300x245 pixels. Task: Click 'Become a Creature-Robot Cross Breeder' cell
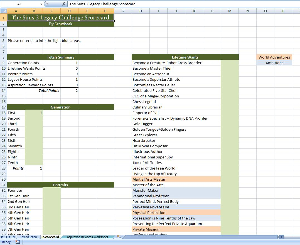(x=176, y=63)
